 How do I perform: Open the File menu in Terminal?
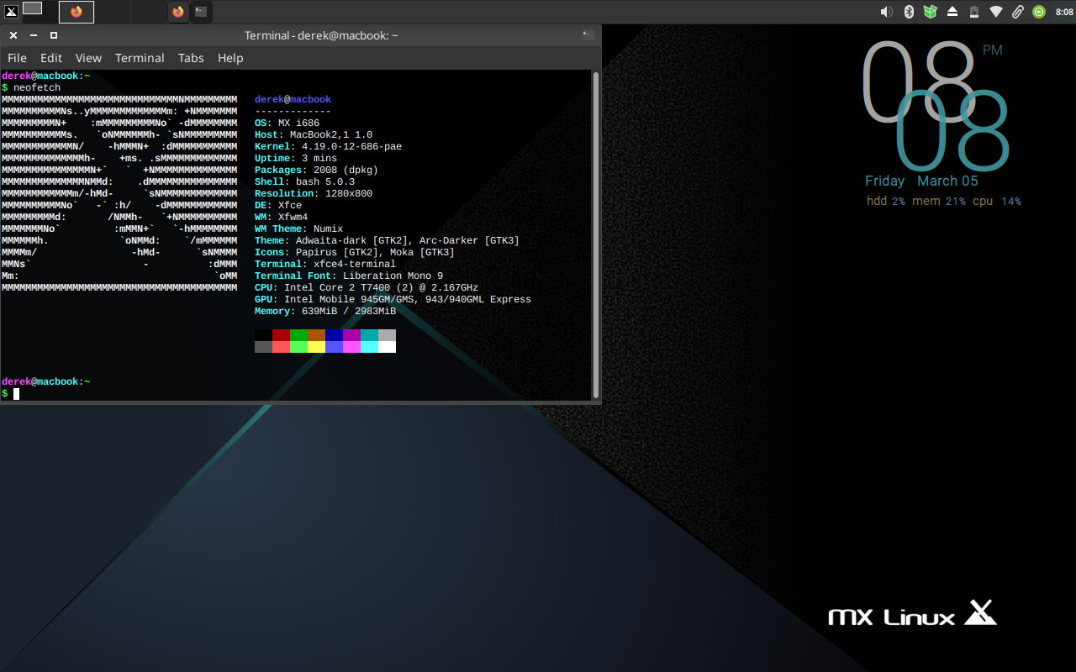tap(17, 58)
